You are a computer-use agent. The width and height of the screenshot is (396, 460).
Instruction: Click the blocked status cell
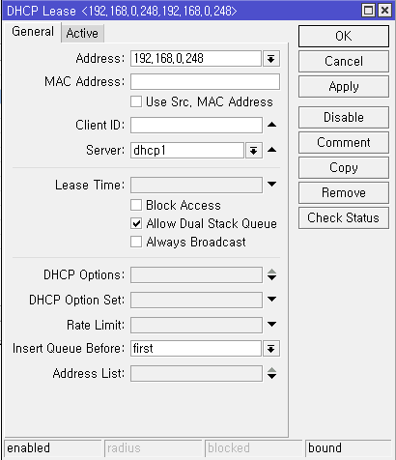pyautogui.click(x=253, y=448)
